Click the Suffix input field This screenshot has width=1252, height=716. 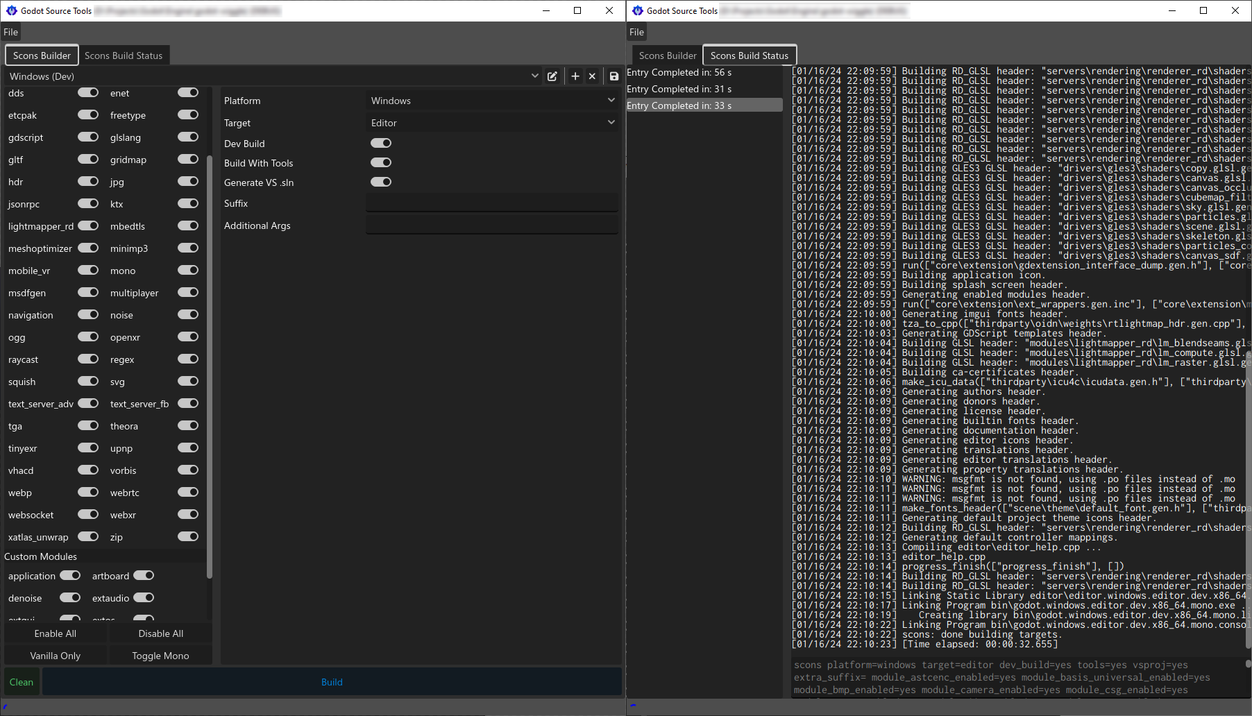[x=492, y=203]
